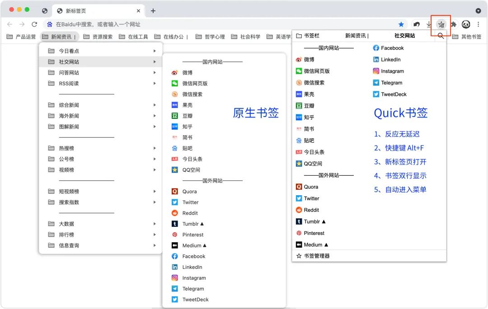Viewport: 488px width, 309px height.
Task: Expand the 大数据 folder
Action: 101,224
